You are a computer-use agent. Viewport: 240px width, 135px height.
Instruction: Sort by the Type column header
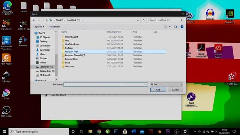135,32
